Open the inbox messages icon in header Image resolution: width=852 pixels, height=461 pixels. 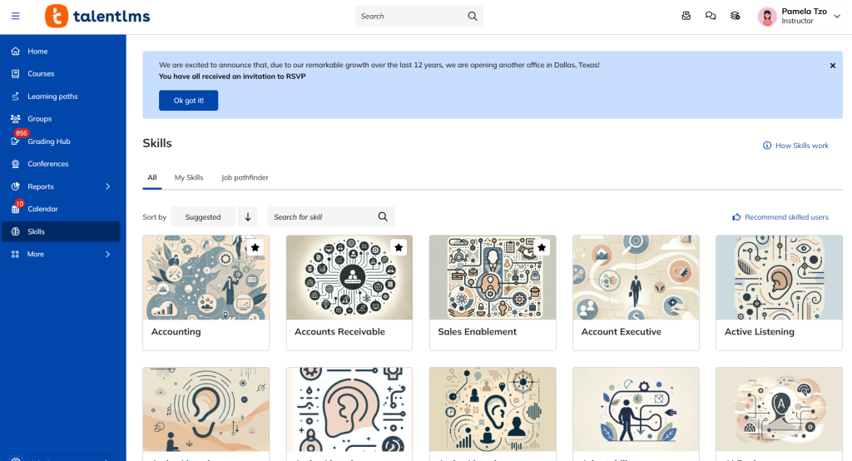tap(686, 16)
